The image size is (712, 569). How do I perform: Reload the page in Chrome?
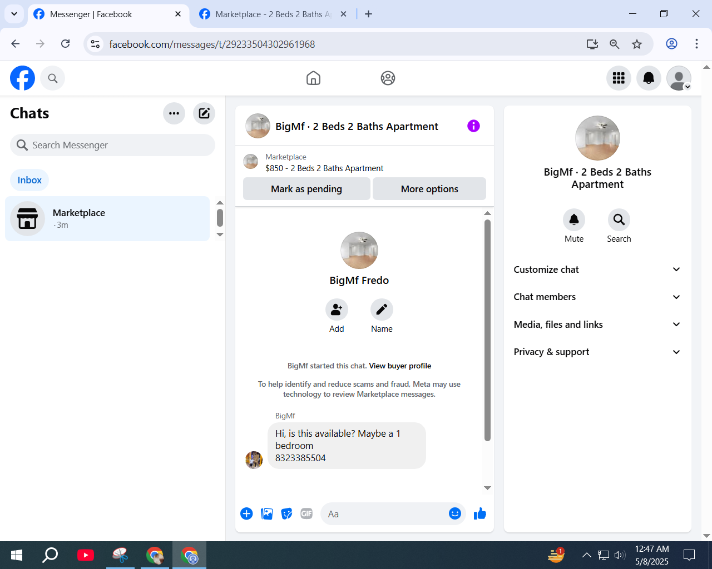(66, 44)
